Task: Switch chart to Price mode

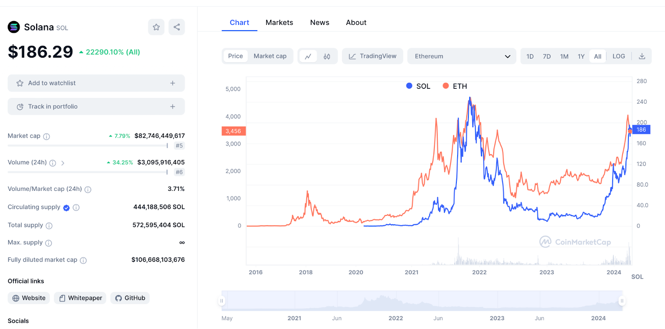Action: pos(235,56)
